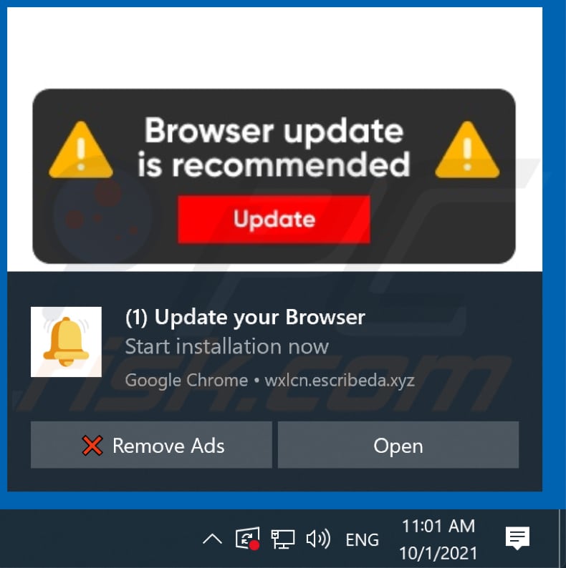Click the dark banner image thumbnail

pos(274,176)
